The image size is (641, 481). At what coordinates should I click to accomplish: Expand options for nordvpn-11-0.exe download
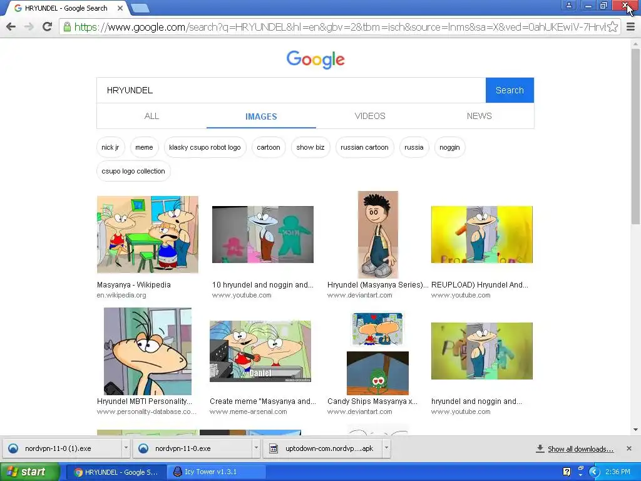point(256,448)
